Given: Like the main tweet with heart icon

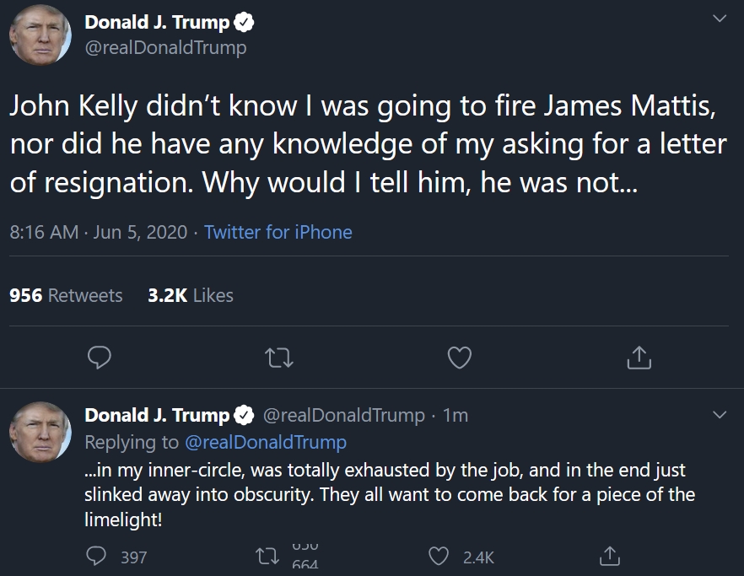Looking at the screenshot, I should [459, 358].
